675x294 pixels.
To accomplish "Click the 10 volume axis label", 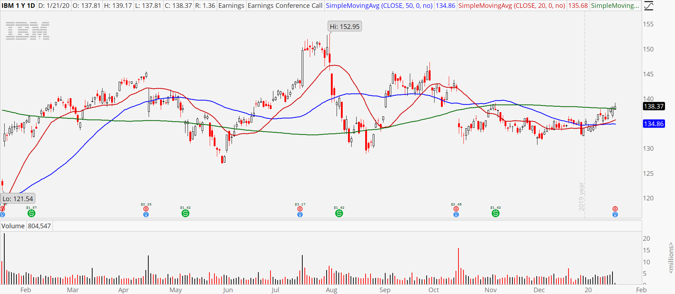I will tap(646, 262).
